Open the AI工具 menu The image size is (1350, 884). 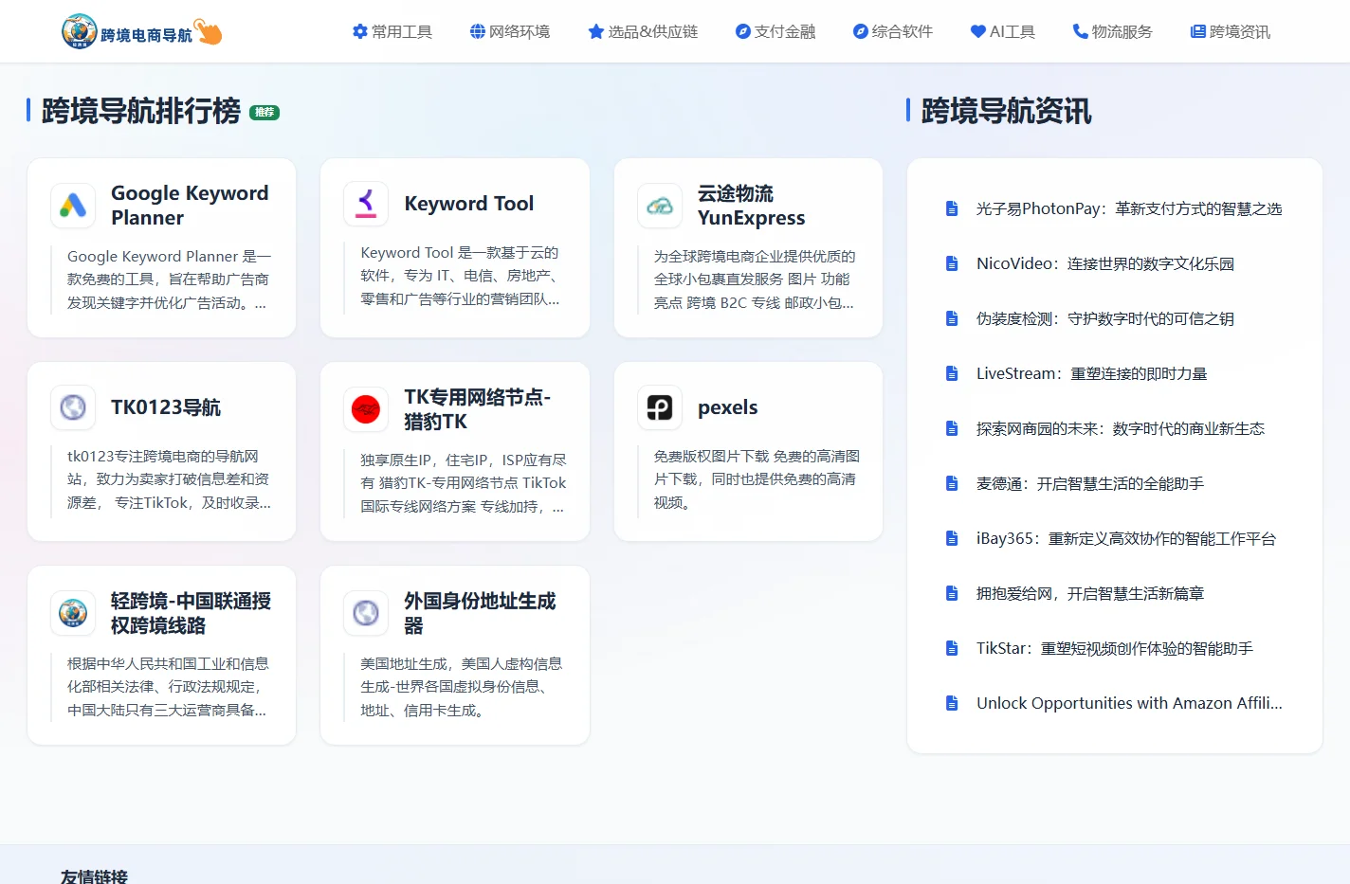[x=1003, y=31]
